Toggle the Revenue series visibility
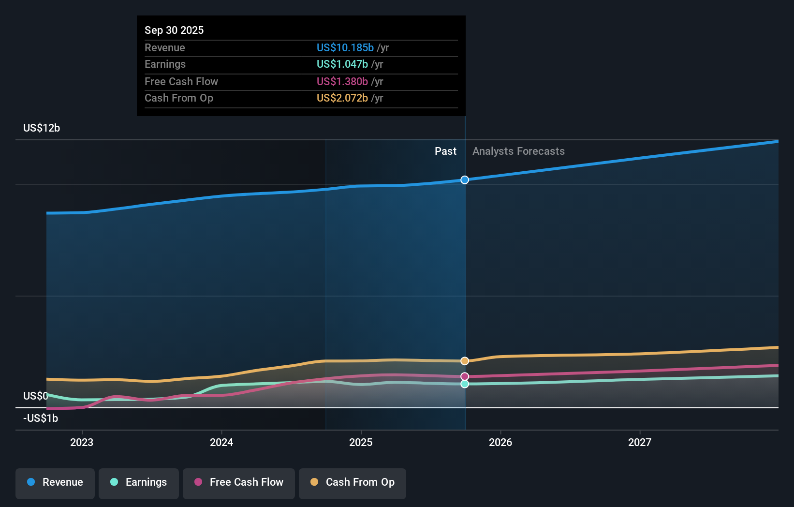 tap(55, 482)
